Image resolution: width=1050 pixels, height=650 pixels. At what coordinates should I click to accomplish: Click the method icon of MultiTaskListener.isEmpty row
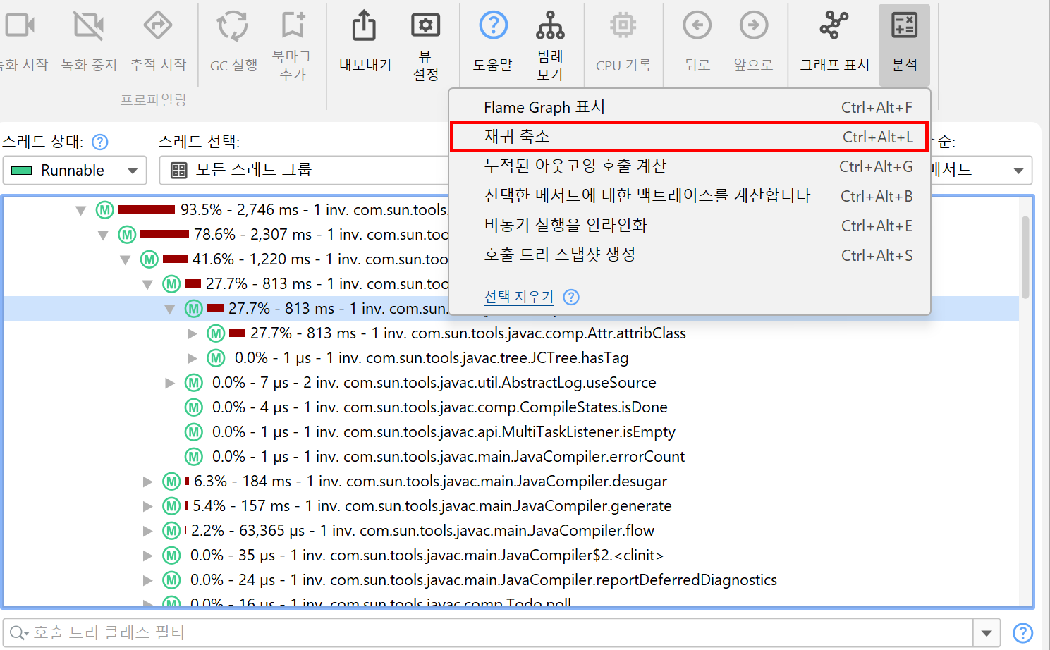(x=194, y=432)
